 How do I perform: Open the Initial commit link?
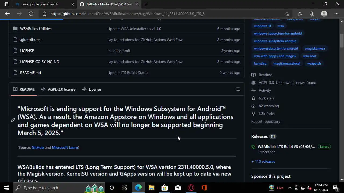pyautogui.click(x=119, y=51)
